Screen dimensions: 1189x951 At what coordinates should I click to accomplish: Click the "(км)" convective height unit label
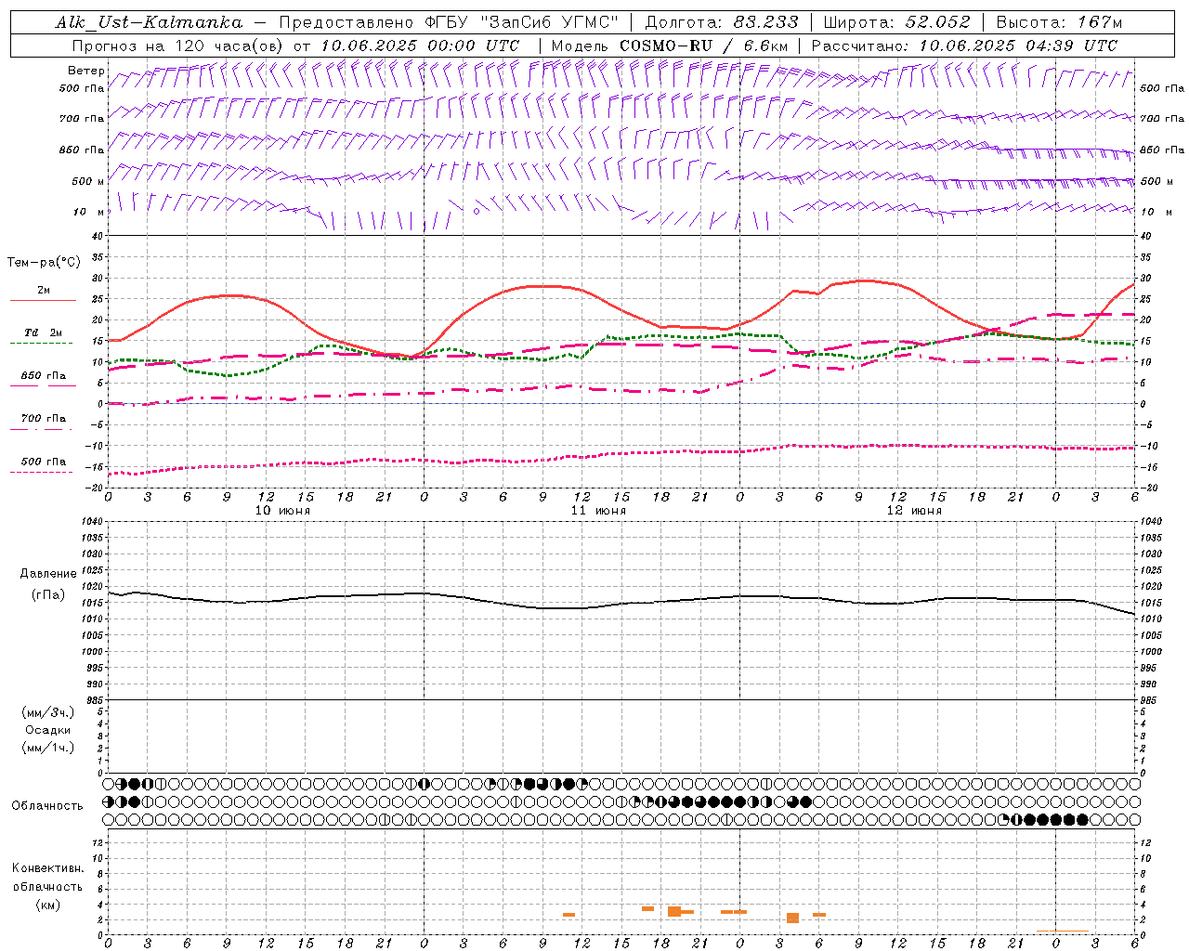[48, 905]
